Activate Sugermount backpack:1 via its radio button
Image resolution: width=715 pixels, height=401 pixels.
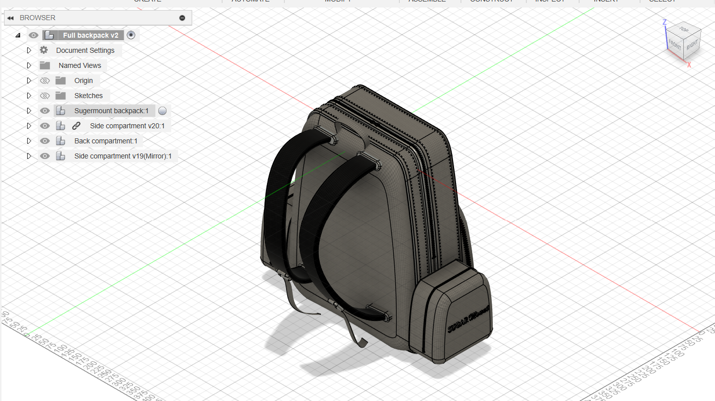click(162, 111)
